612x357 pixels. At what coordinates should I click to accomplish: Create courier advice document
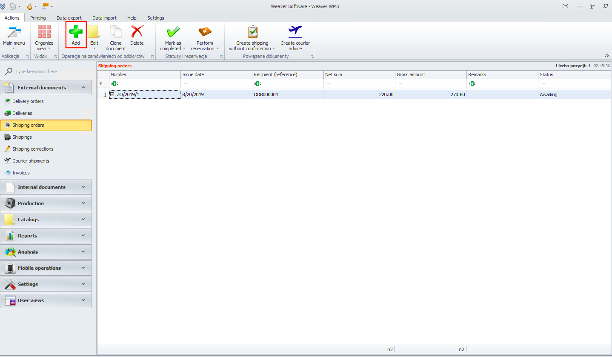click(x=295, y=37)
